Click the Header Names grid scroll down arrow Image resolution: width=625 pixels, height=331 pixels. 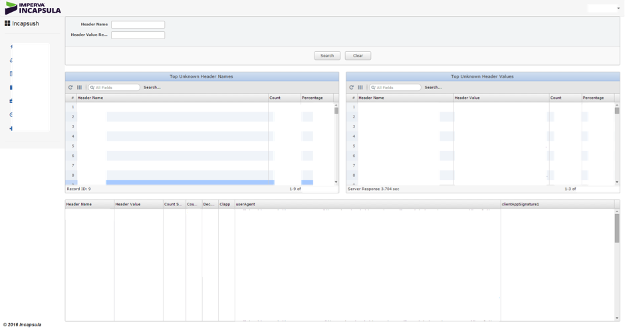(336, 182)
